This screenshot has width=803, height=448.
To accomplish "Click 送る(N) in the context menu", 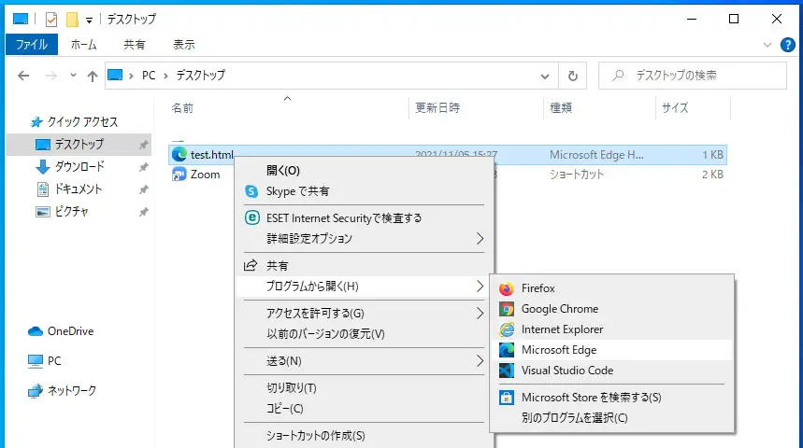I will click(x=364, y=361).
